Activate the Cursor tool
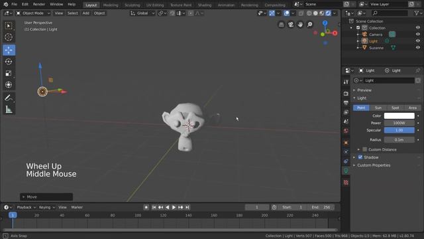 [x=9, y=37]
